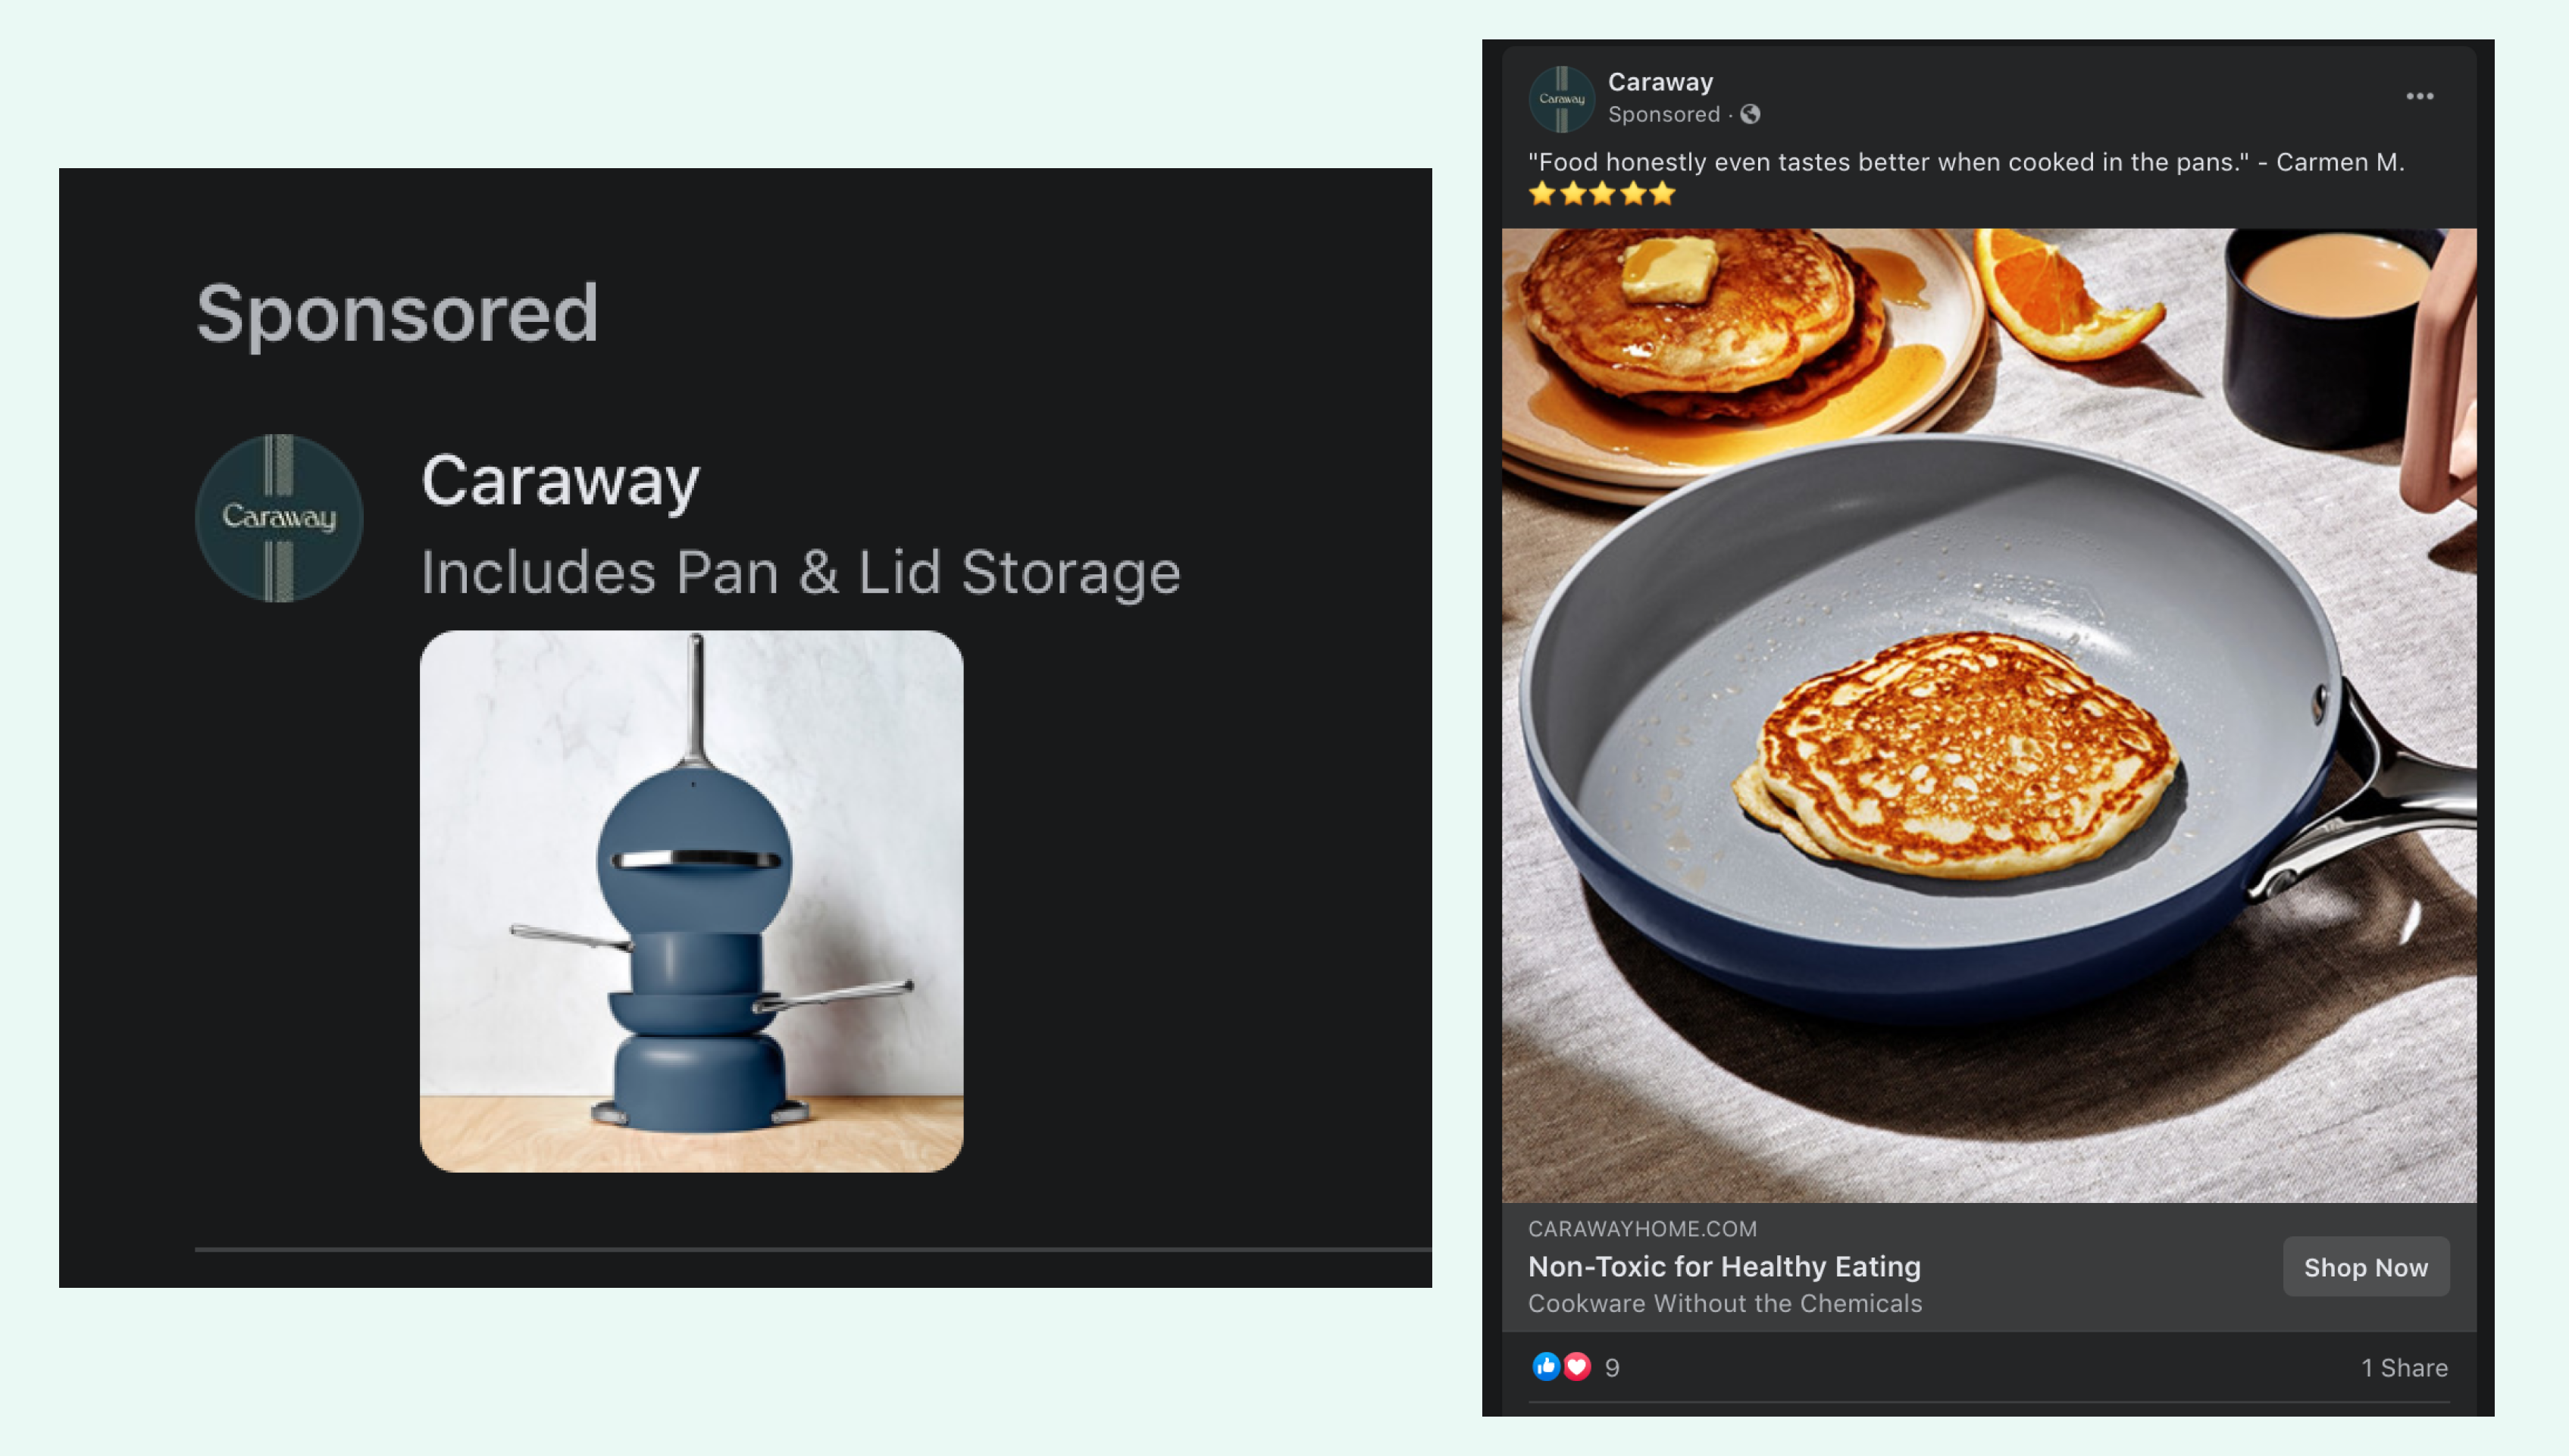Click the Sponsored label under Caraway name
The width and height of the screenshot is (2569, 1456).
tap(1663, 115)
